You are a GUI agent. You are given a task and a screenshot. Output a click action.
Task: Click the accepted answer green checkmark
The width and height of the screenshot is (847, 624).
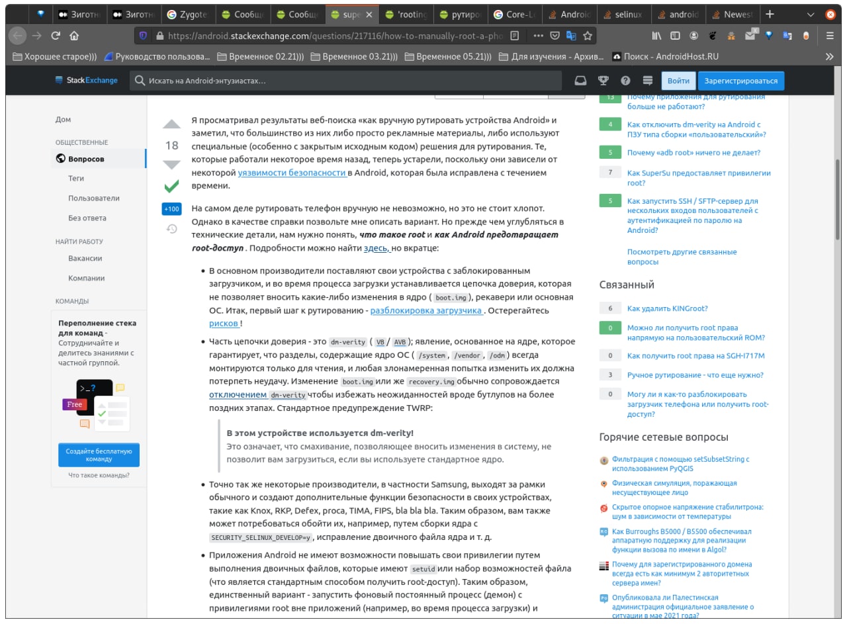click(171, 187)
